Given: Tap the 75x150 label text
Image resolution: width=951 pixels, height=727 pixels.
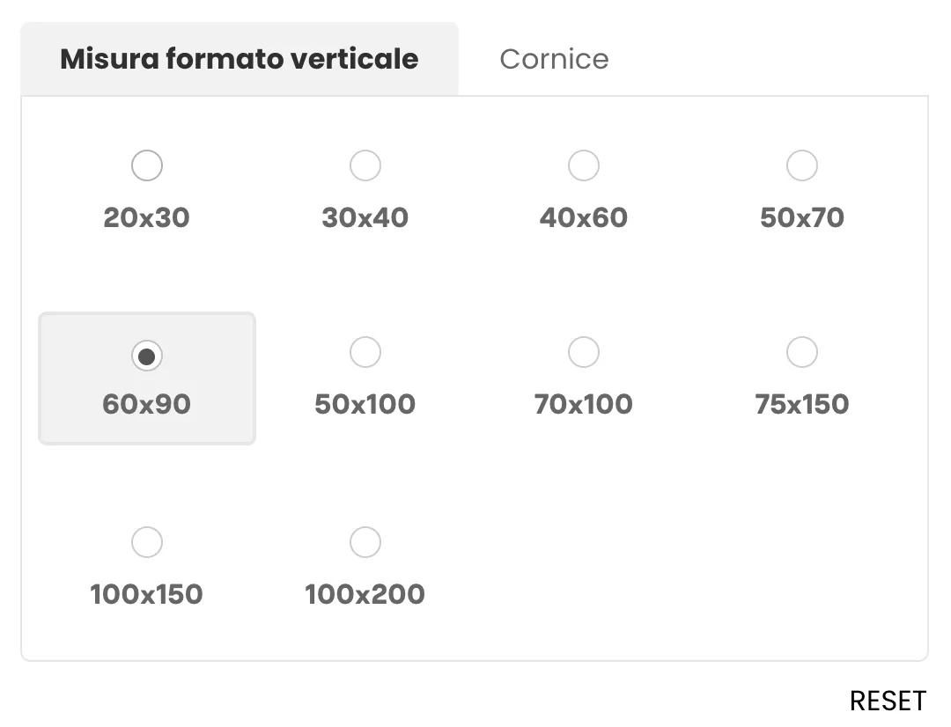Looking at the screenshot, I should pos(801,404).
